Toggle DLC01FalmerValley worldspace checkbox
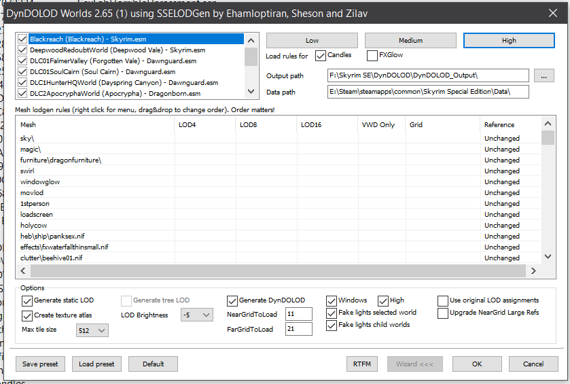This screenshot has height=384, width=570. pos(22,60)
